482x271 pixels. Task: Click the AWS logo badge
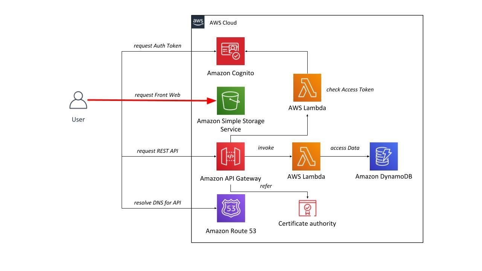198,22
